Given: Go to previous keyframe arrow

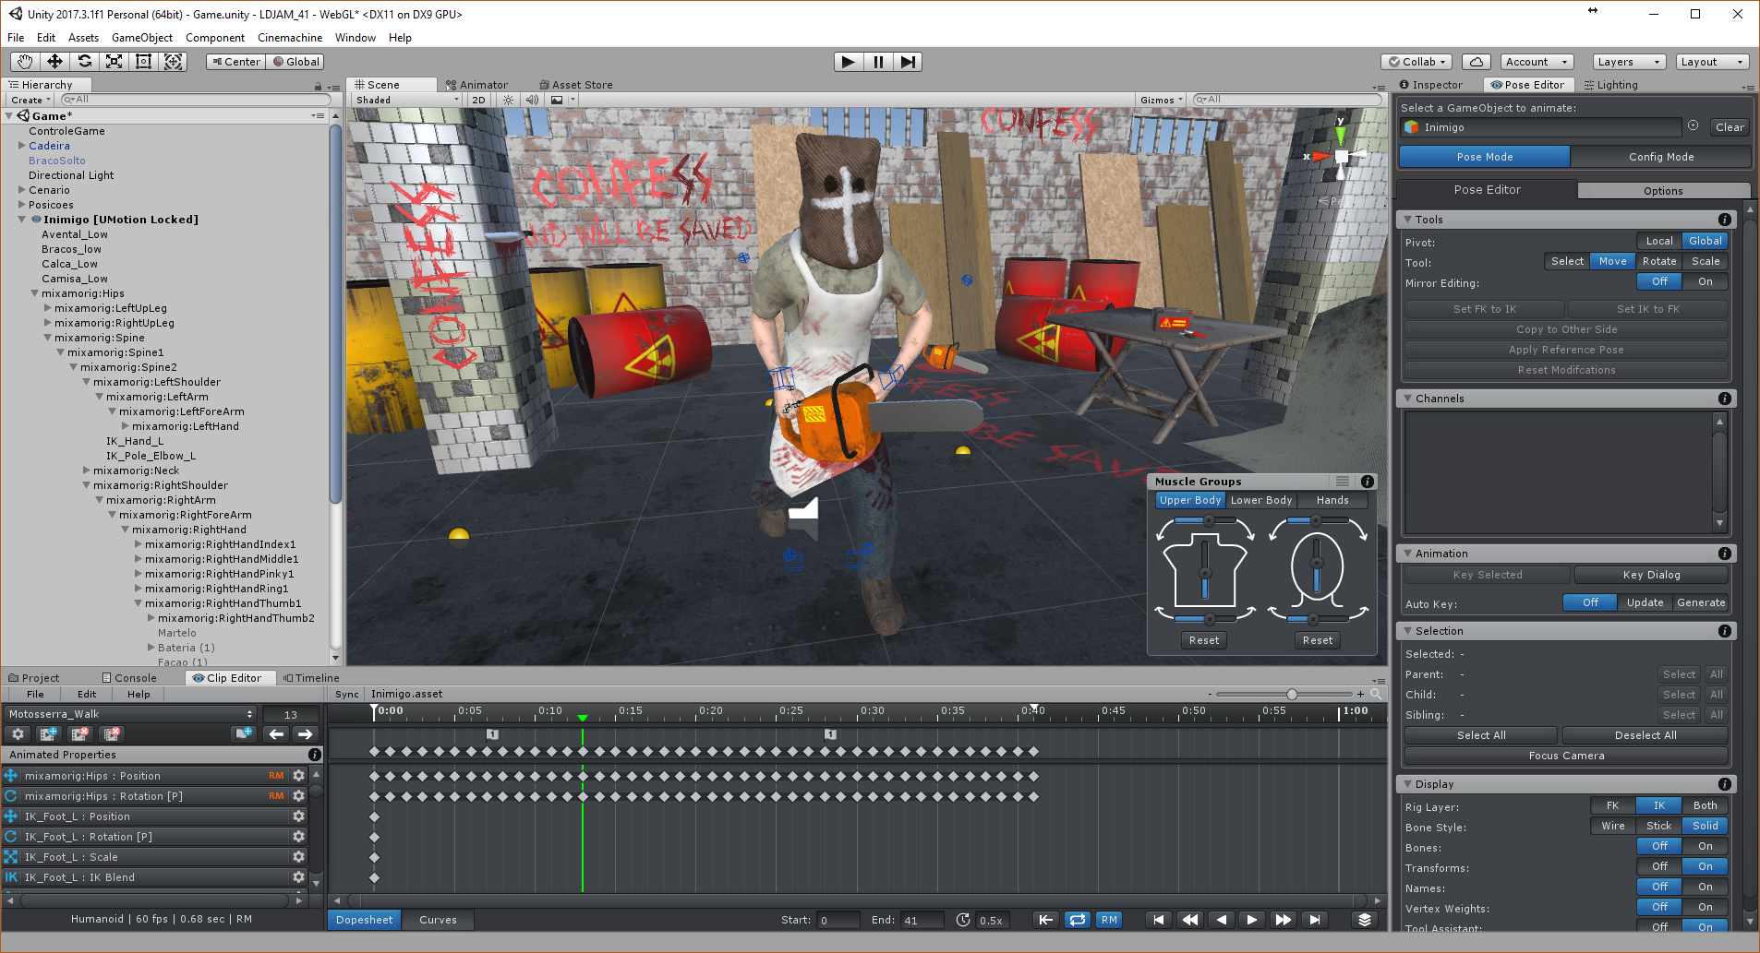Looking at the screenshot, I should [275, 734].
